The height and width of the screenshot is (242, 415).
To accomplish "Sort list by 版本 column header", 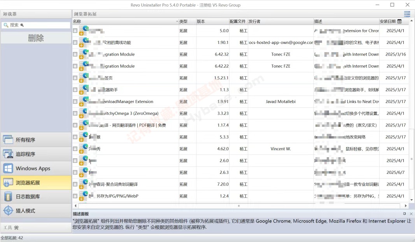I will coord(212,21).
